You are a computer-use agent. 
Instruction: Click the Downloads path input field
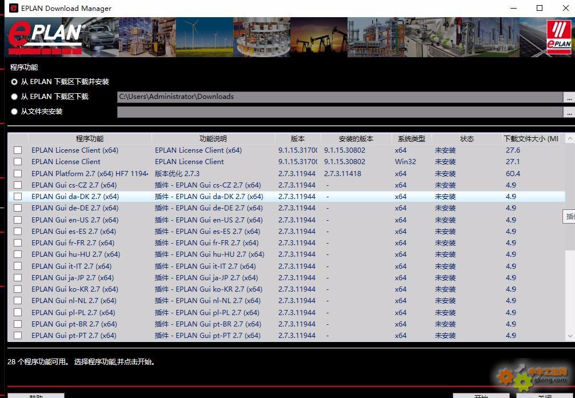pyautogui.click(x=340, y=97)
